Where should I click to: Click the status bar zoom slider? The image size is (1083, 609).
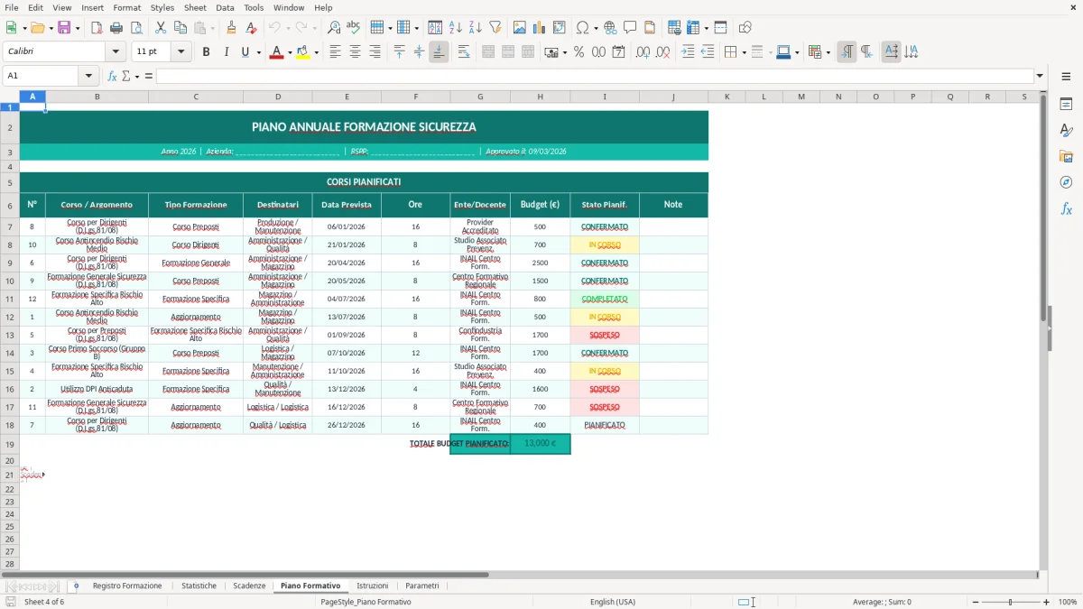click(x=1011, y=602)
